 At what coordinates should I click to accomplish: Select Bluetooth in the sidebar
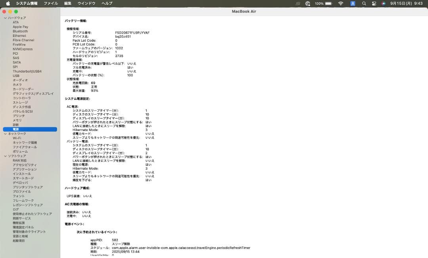click(x=20, y=31)
